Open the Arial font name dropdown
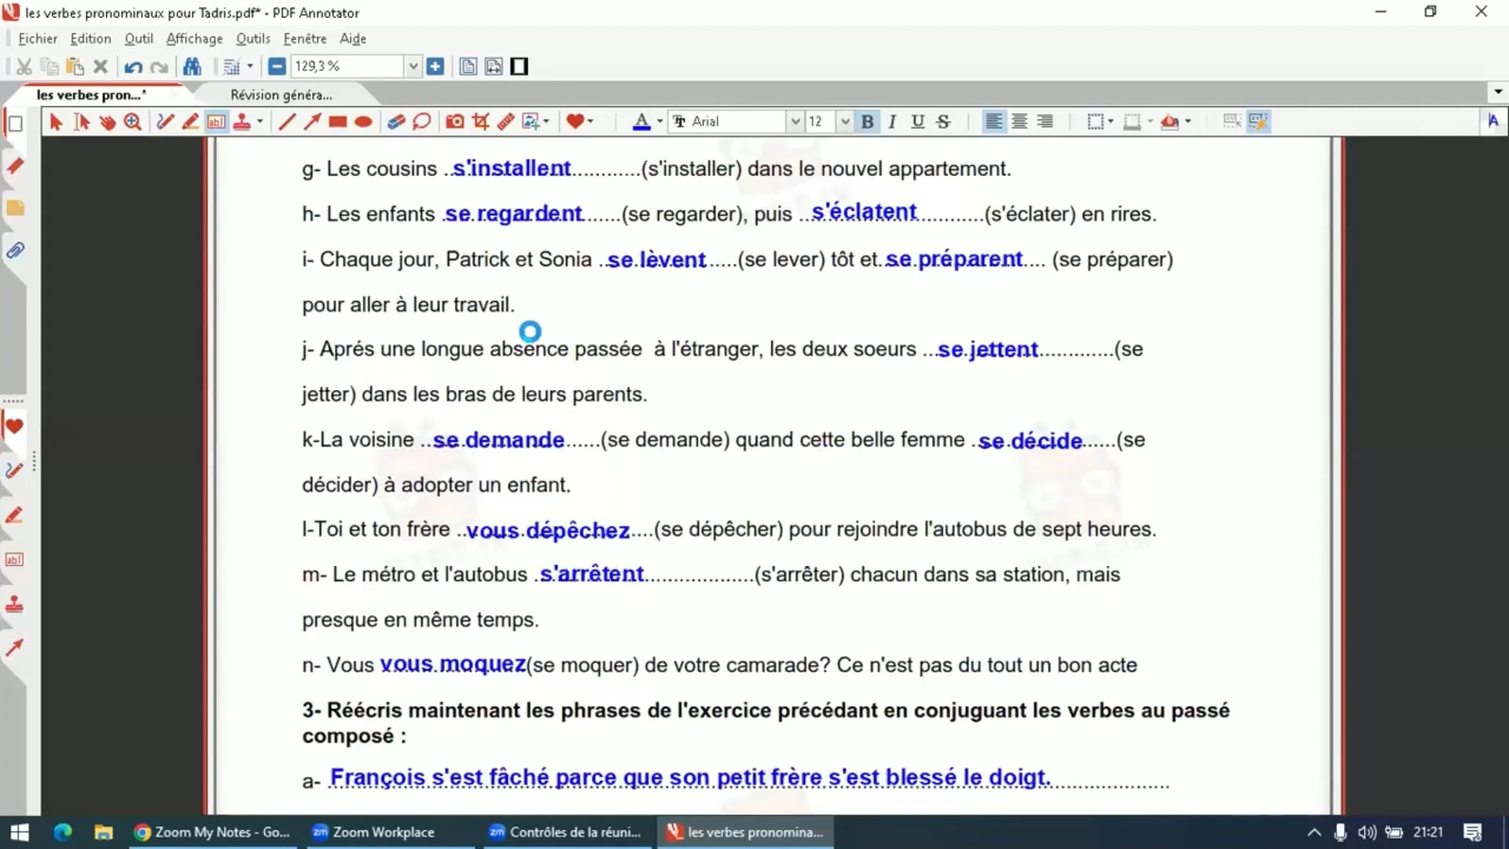 [795, 121]
